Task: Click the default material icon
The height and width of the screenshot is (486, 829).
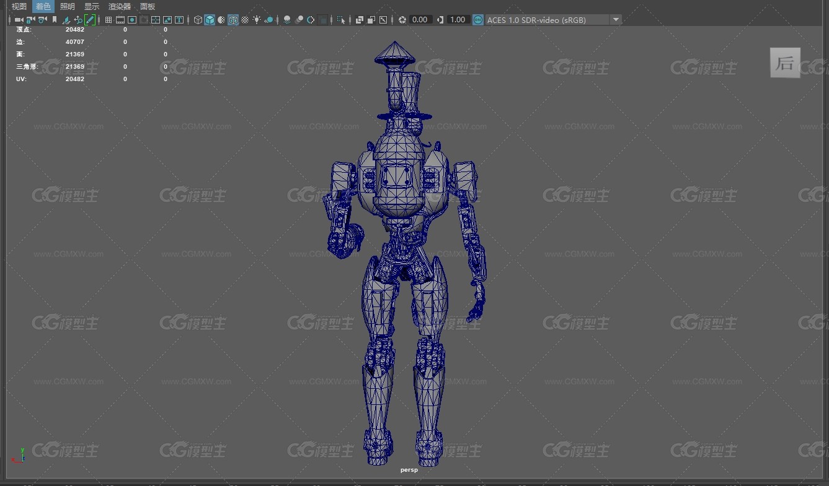Action: point(221,20)
